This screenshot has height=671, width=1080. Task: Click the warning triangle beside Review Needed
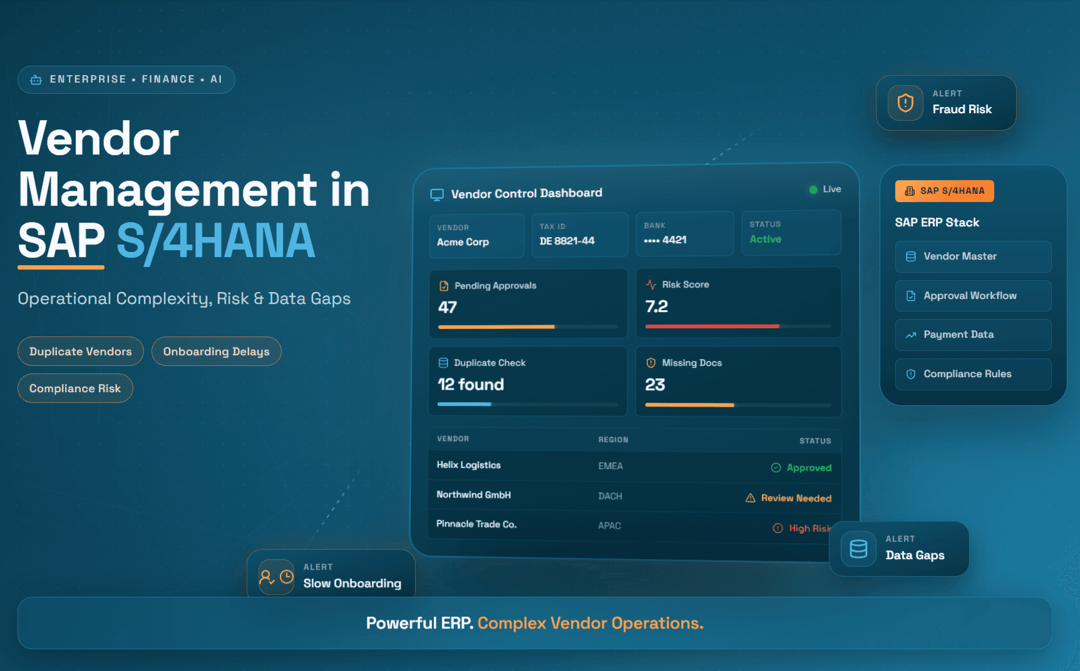click(x=751, y=498)
